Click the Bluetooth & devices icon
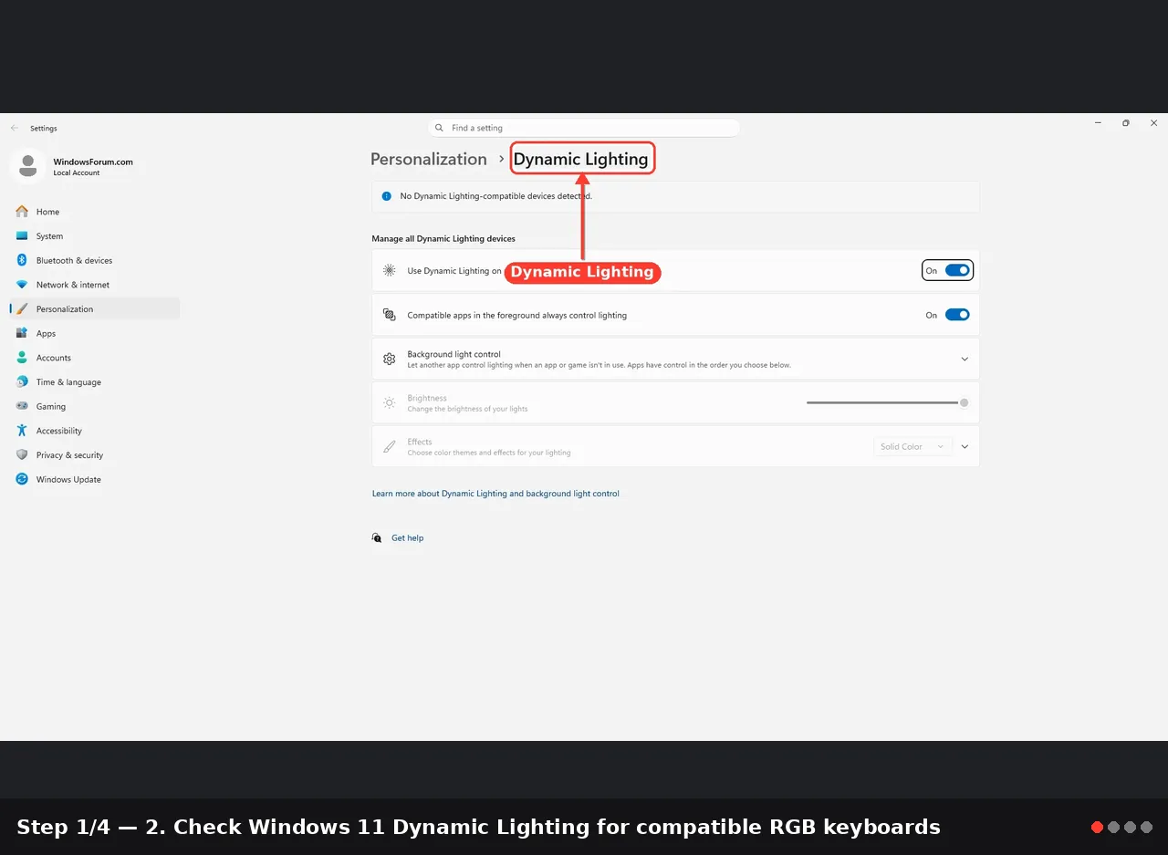Image resolution: width=1168 pixels, height=855 pixels. tap(22, 260)
